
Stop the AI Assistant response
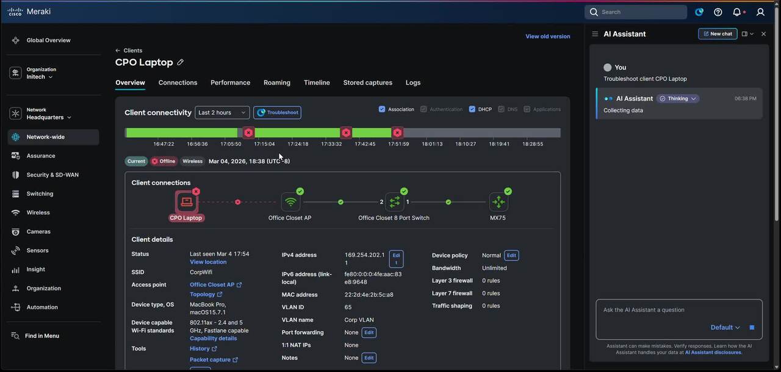click(752, 328)
